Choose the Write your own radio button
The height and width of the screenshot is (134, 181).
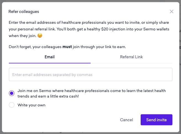point(12,105)
